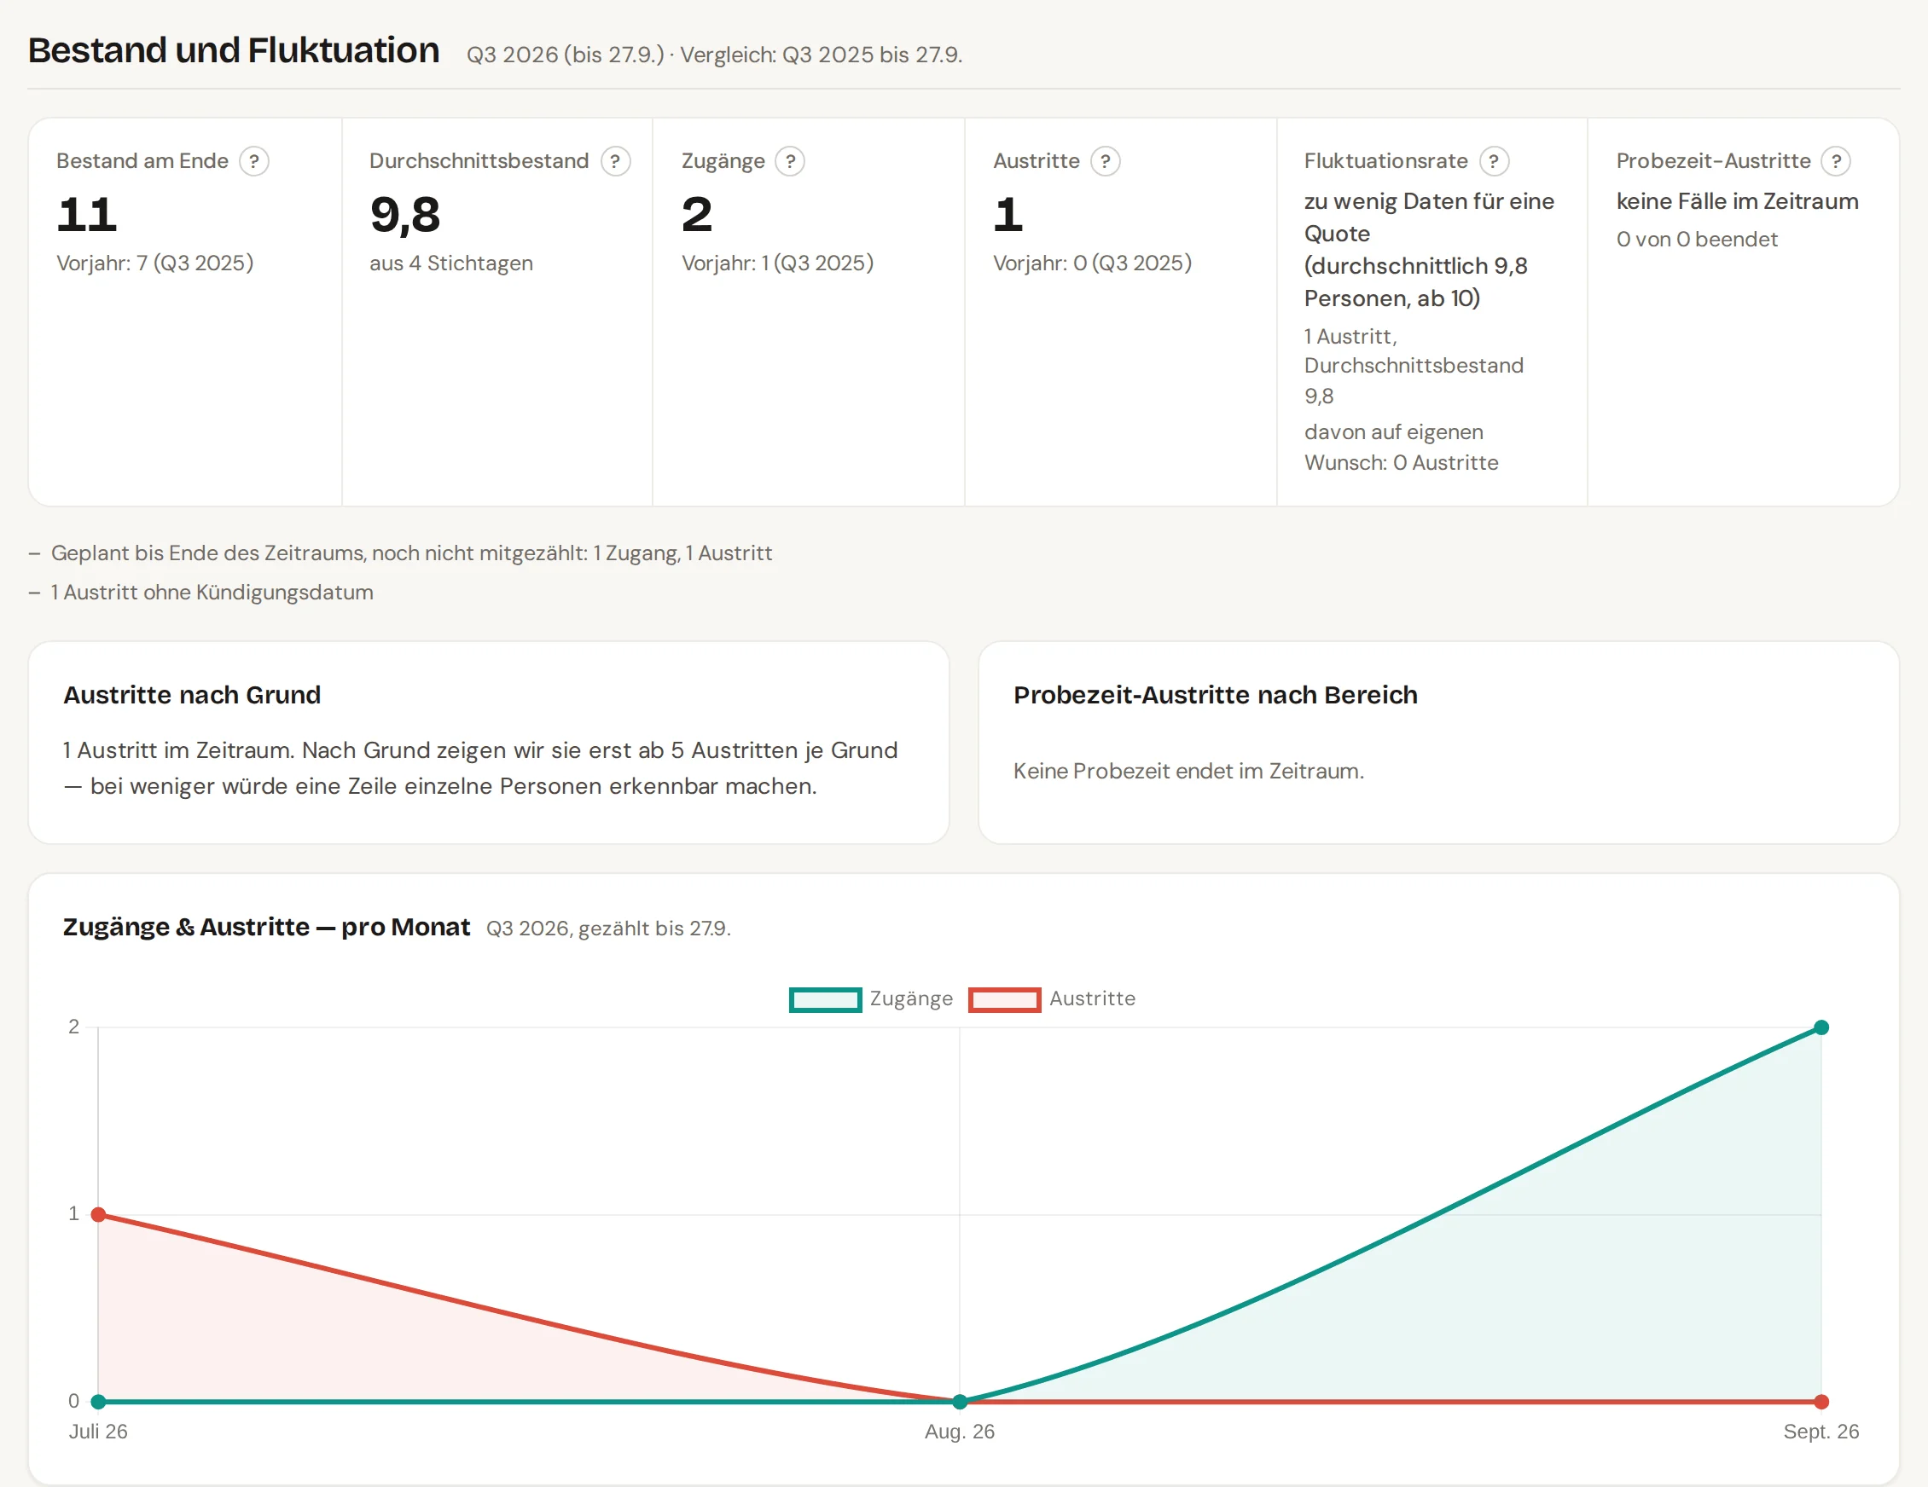Screen dimensions: 1928x1487
Task: Toggle the Austritte legend swatch
Action: click(x=1005, y=999)
